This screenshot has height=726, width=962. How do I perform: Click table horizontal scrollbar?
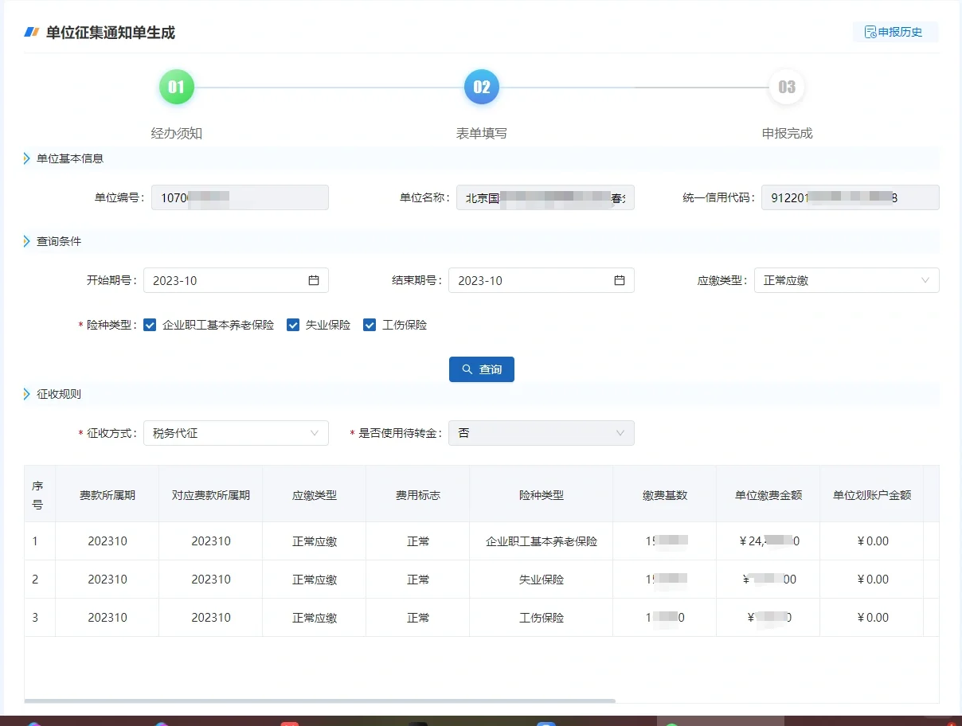pos(319,701)
